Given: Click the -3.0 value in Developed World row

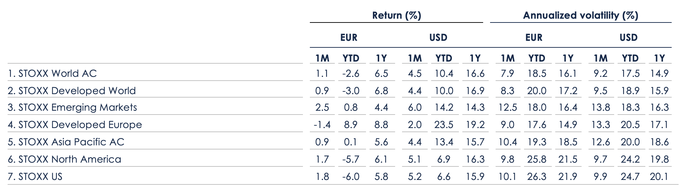Looking at the screenshot, I should pos(350,91).
